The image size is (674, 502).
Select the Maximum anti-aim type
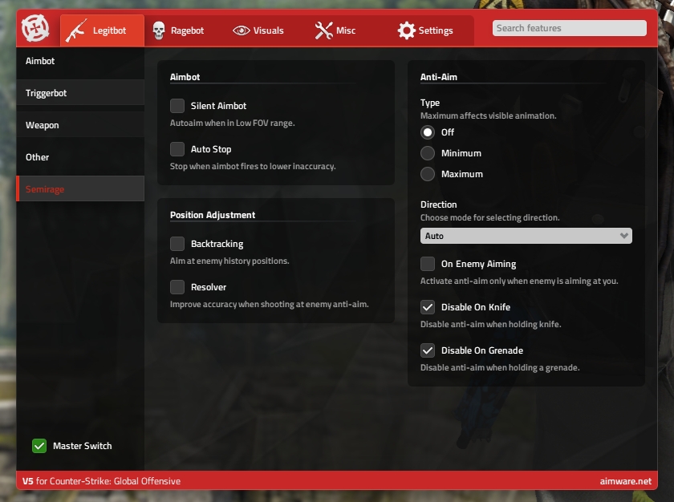pos(428,174)
